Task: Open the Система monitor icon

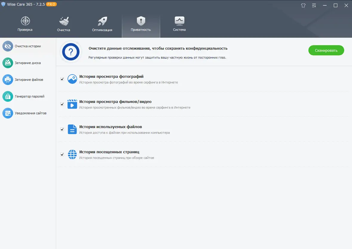Action: click(179, 21)
